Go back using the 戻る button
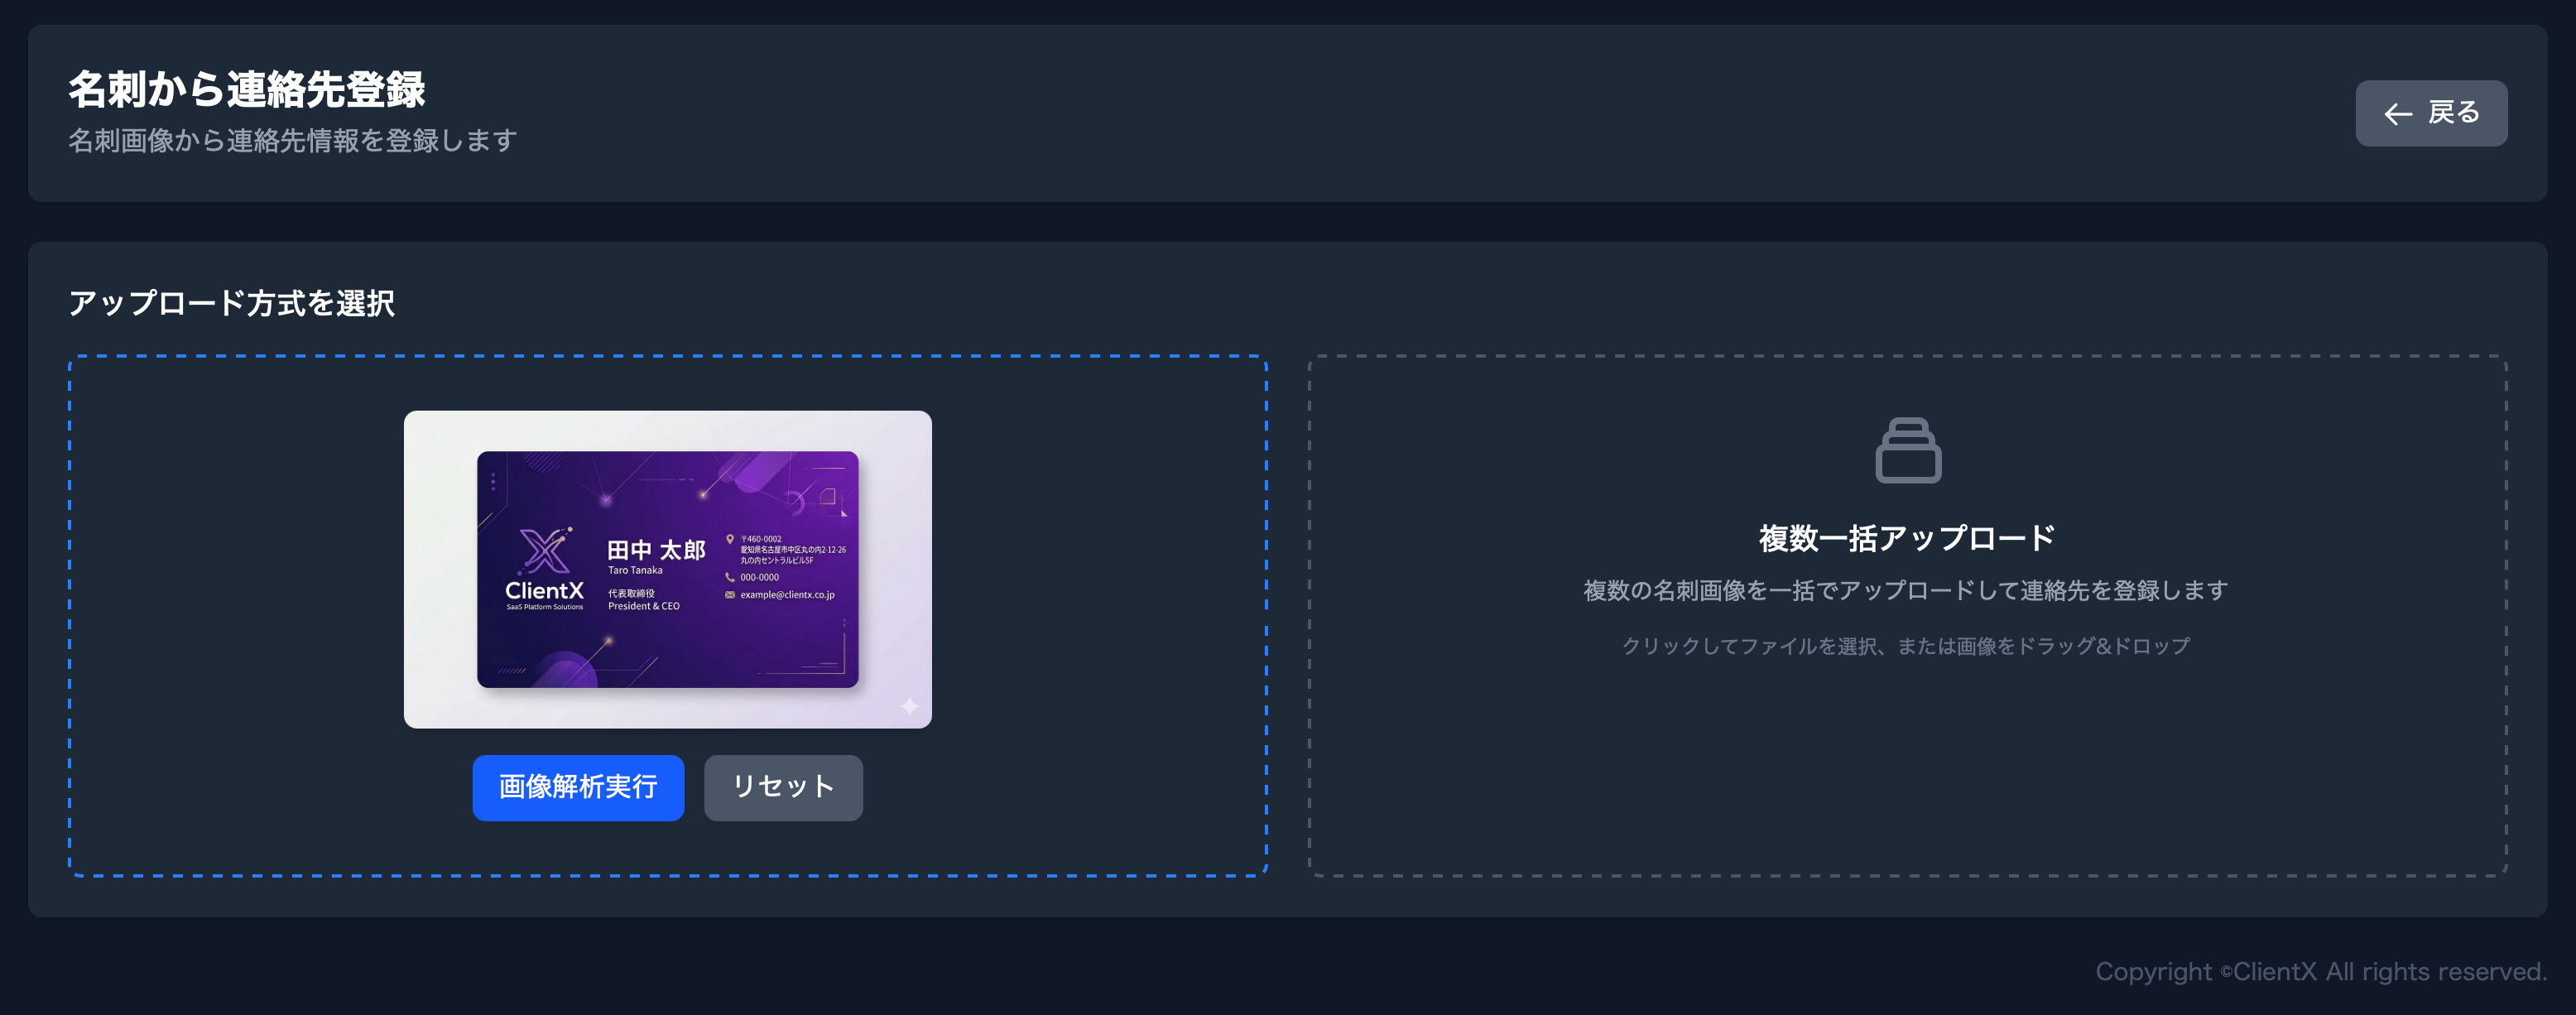The width and height of the screenshot is (2576, 1015). click(2431, 114)
